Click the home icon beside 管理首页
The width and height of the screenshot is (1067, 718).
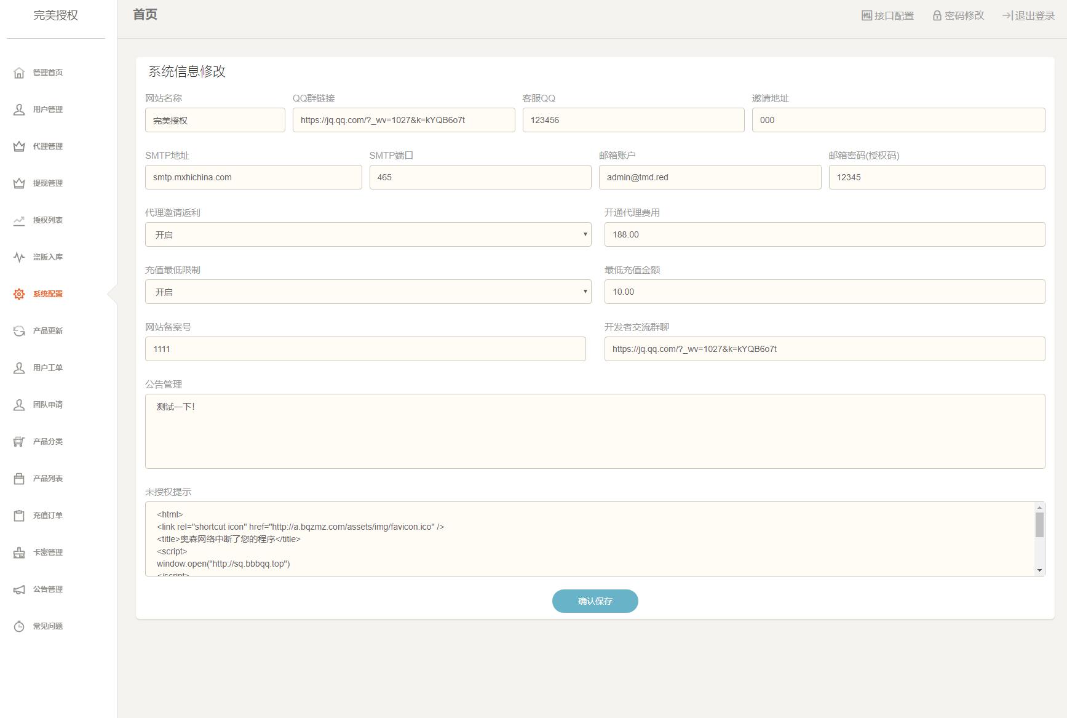19,73
